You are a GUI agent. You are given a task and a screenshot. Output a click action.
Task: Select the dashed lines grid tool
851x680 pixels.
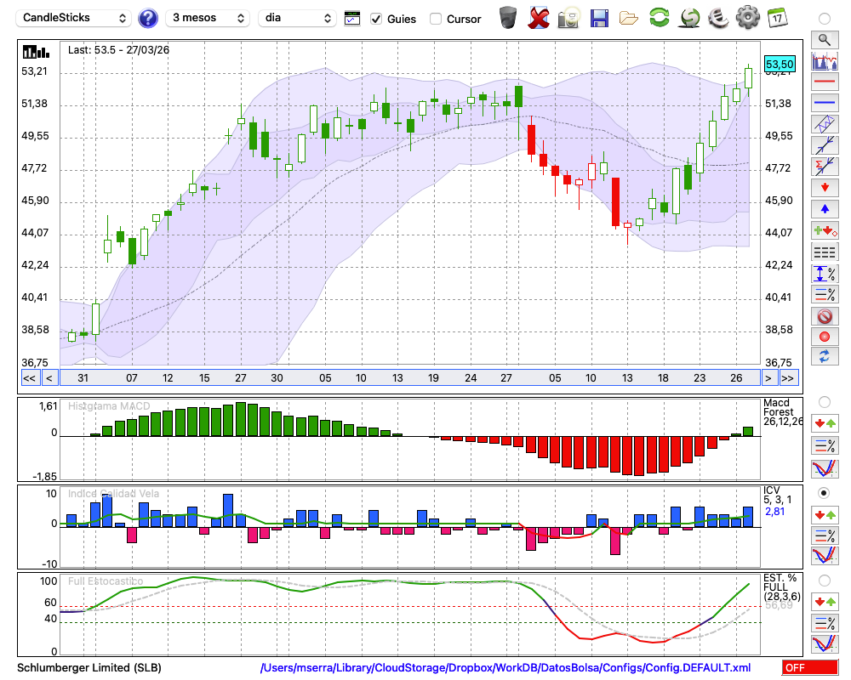(825, 252)
